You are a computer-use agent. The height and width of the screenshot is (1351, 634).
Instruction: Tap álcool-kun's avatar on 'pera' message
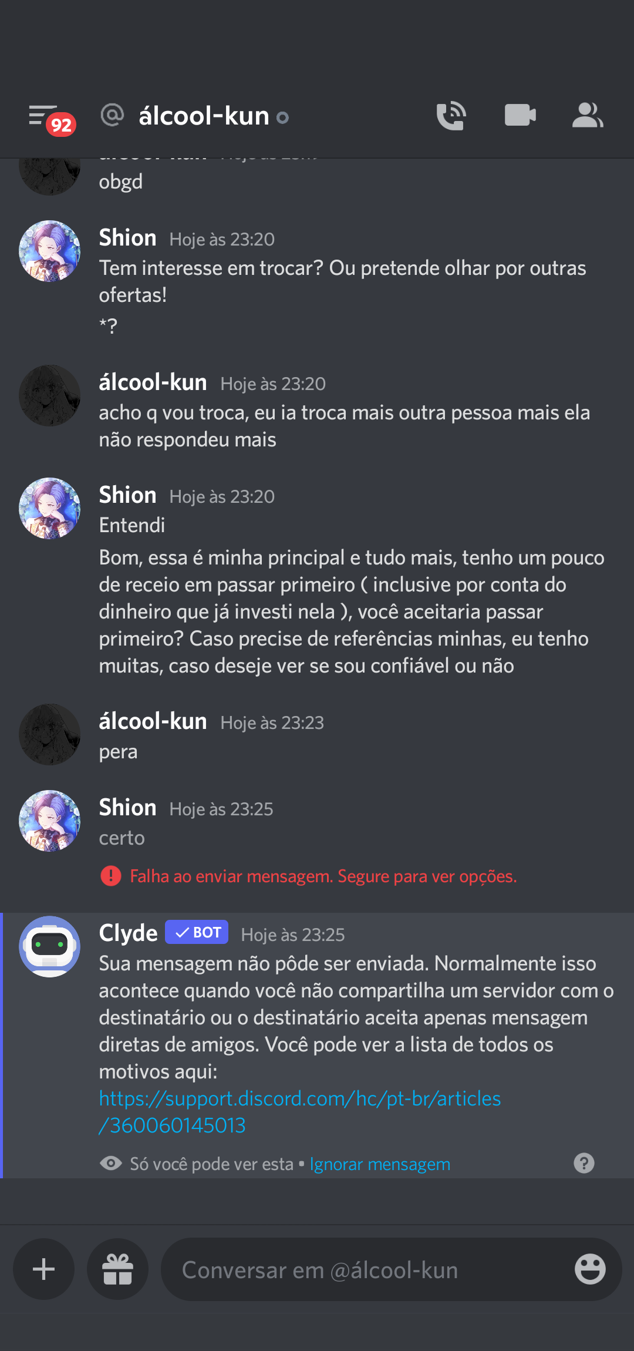50,734
